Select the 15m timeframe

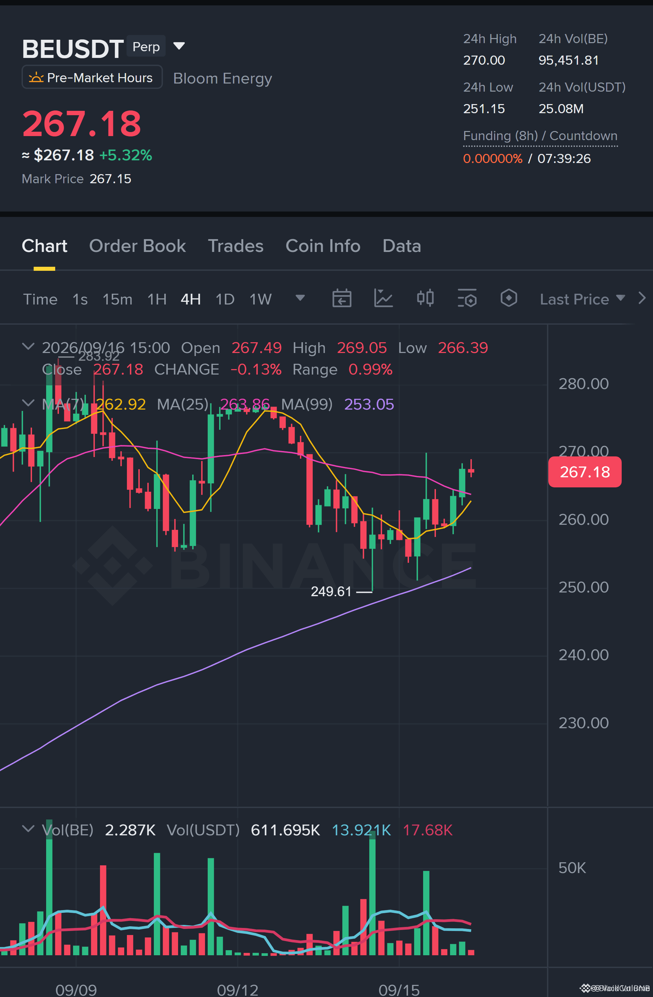tap(117, 299)
